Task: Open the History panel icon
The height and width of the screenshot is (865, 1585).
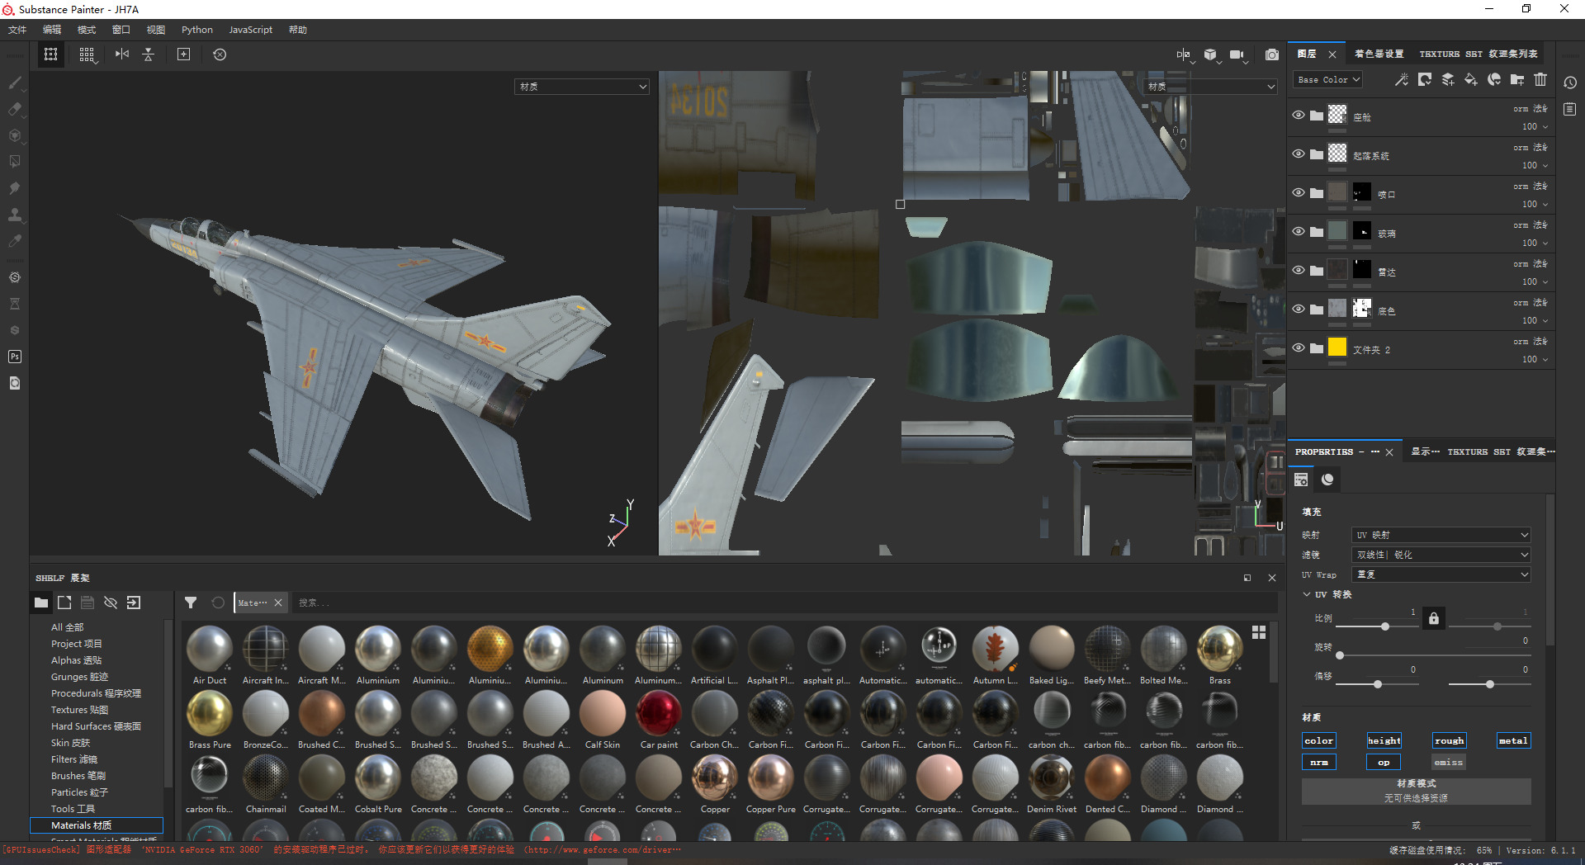Action: click(1570, 83)
